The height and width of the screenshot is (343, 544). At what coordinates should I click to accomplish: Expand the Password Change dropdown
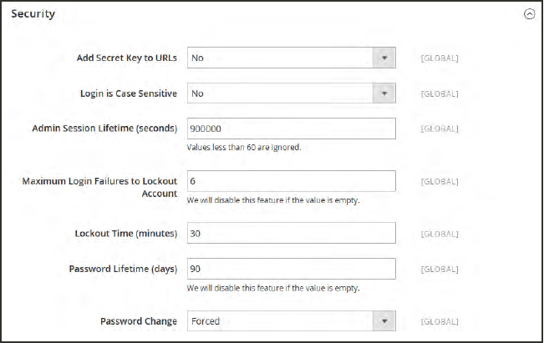pos(291,321)
